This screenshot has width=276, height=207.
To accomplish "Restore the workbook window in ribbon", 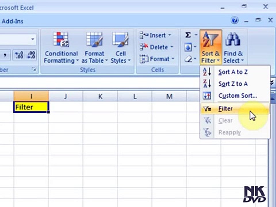I will tap(258, 20).
